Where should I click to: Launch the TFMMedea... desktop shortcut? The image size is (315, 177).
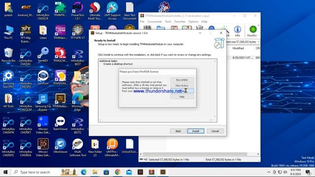[x=60, y=101]
